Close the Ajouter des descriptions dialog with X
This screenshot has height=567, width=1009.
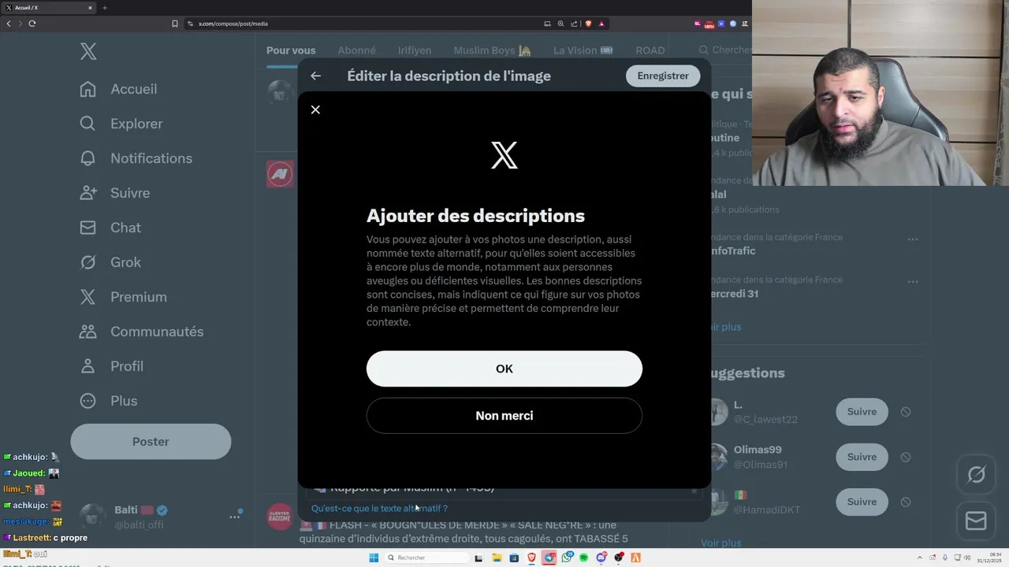315,109
